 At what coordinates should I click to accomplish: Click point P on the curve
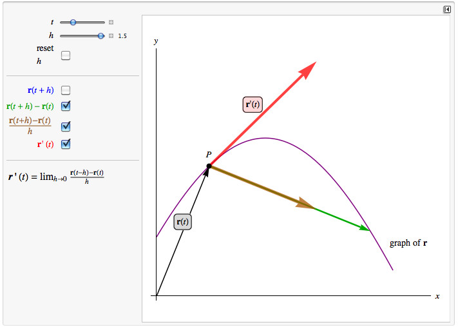point(209,166)
